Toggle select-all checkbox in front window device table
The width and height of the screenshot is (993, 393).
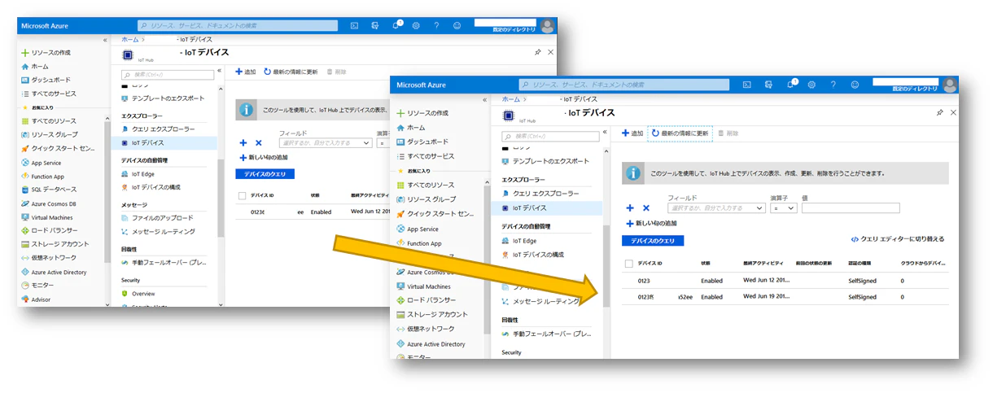click(x=628, y=264)
